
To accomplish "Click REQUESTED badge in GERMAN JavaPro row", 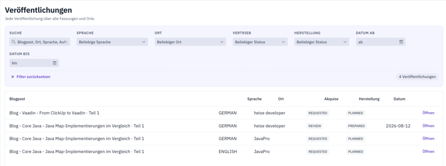I will tap(318, 139).
